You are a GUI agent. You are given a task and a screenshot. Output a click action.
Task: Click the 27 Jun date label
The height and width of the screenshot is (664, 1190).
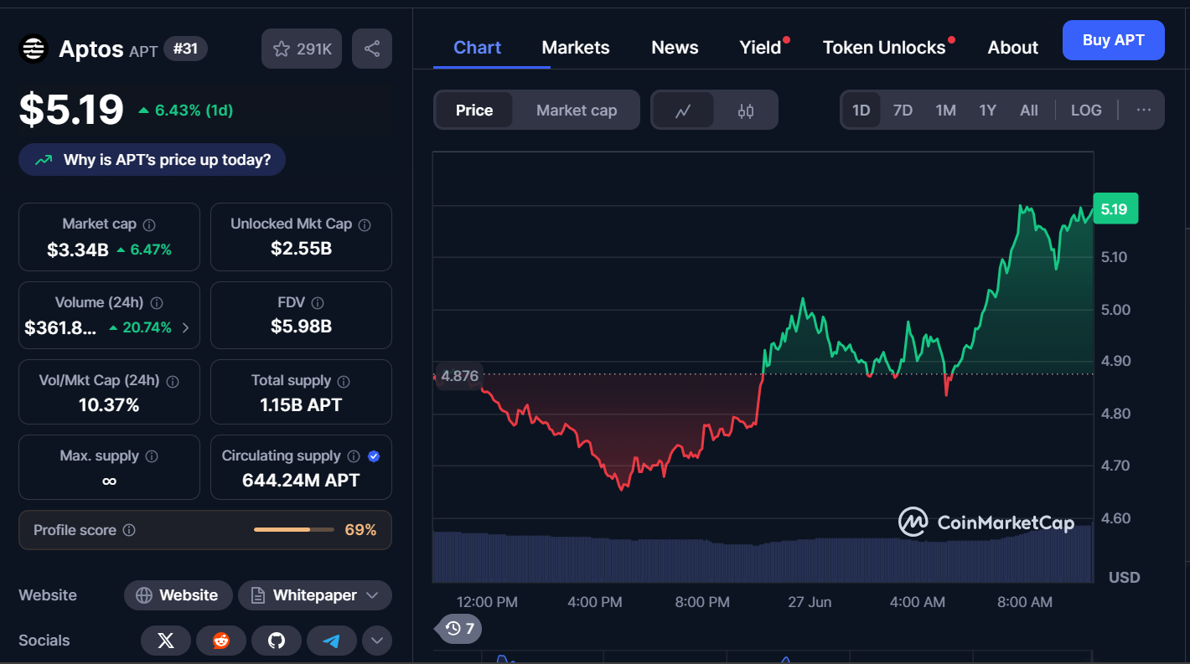810,602
